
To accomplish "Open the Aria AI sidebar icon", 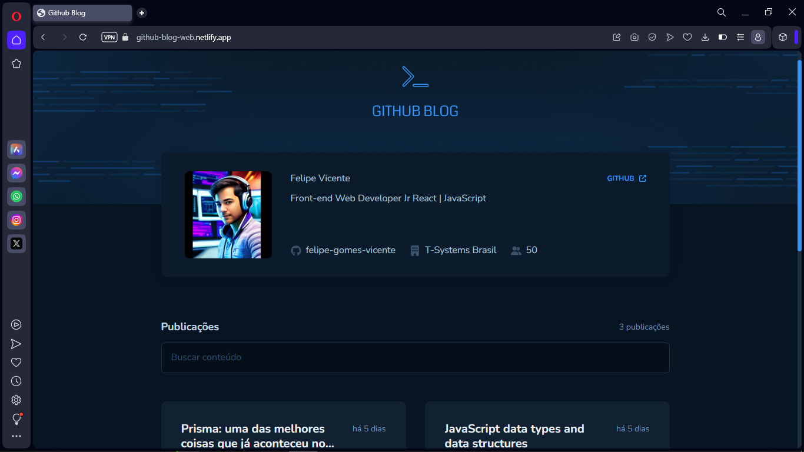I will [16, 149].
